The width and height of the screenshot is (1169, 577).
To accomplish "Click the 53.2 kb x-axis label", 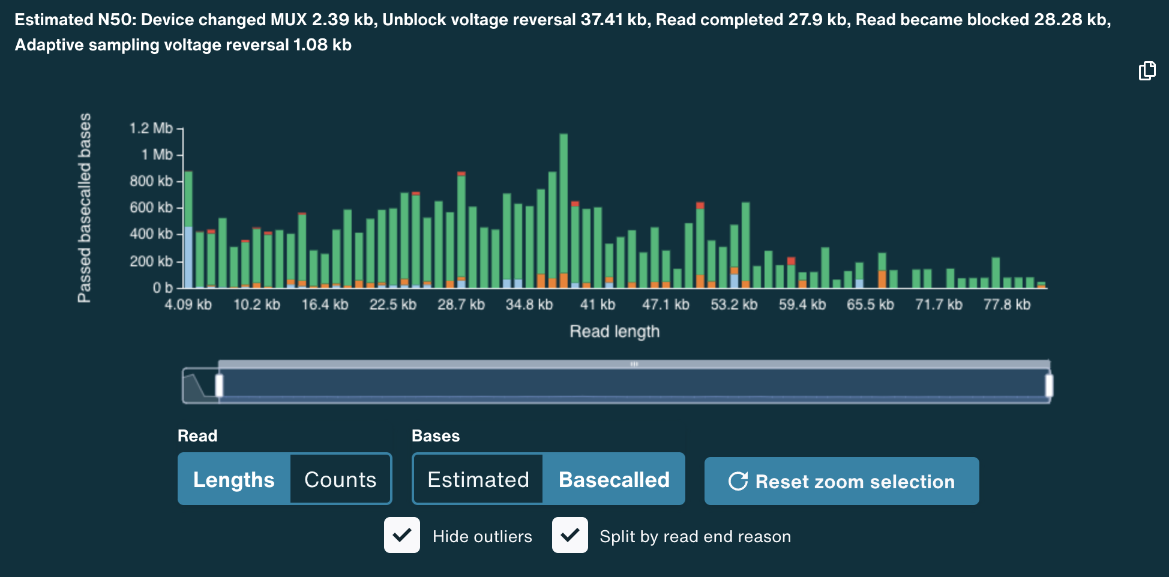I will pos(734,305).
